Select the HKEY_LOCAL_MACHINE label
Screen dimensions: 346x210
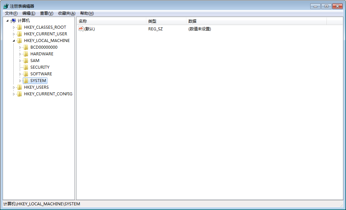(47, 41)
